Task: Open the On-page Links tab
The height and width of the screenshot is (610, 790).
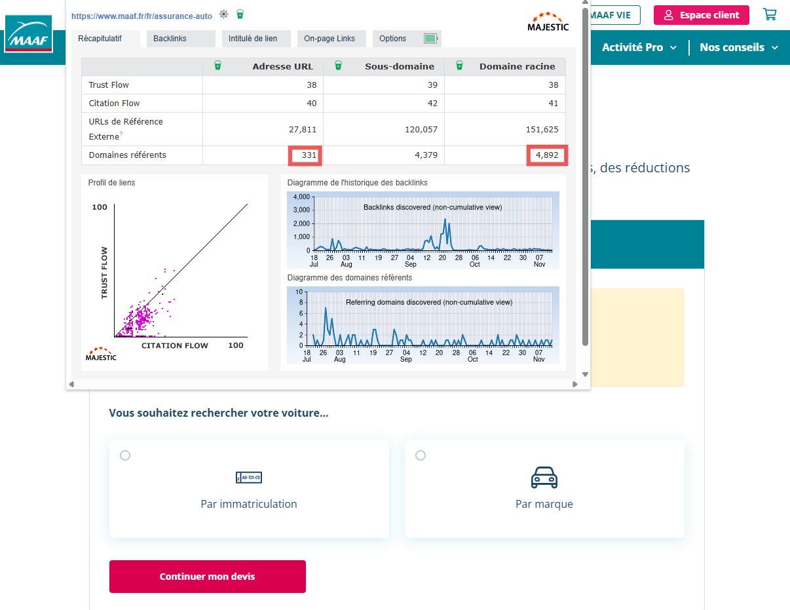Action: 329,39
